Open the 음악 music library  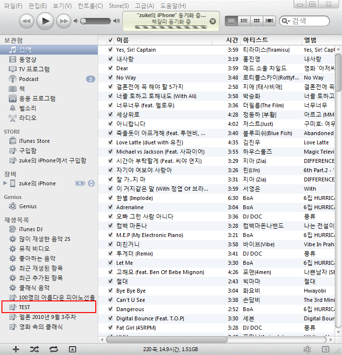[49, 50]
